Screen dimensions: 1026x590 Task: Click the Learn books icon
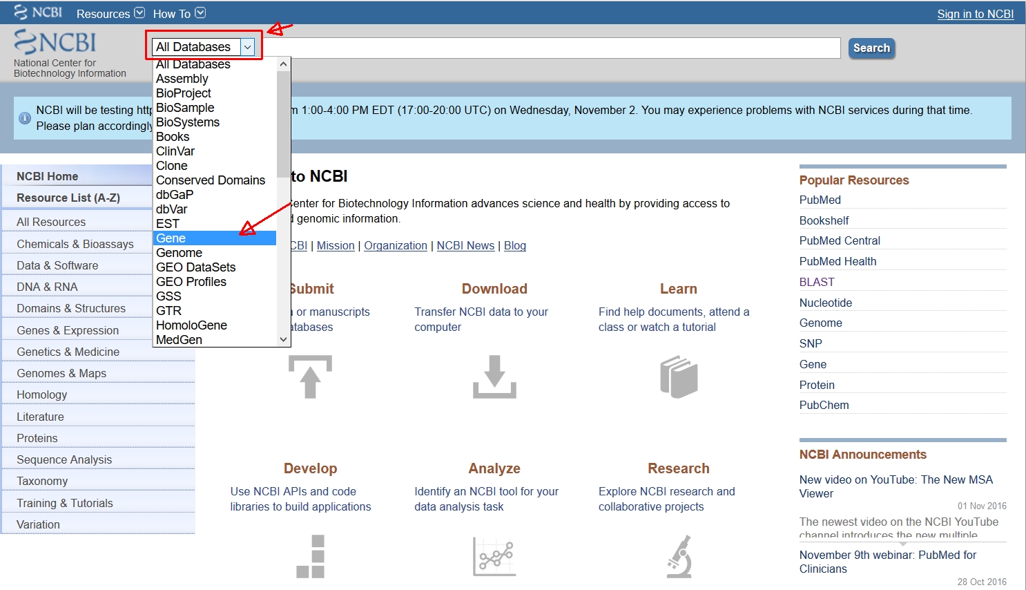pyautogui.click(x=679, y=377)
